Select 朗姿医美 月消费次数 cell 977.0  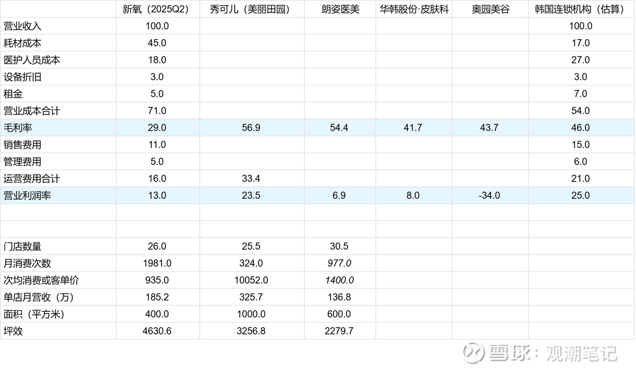(x=339, y=264)
